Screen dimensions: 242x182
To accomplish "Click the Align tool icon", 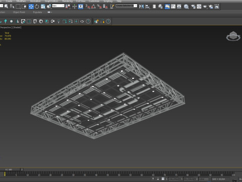I will [147, 7].
